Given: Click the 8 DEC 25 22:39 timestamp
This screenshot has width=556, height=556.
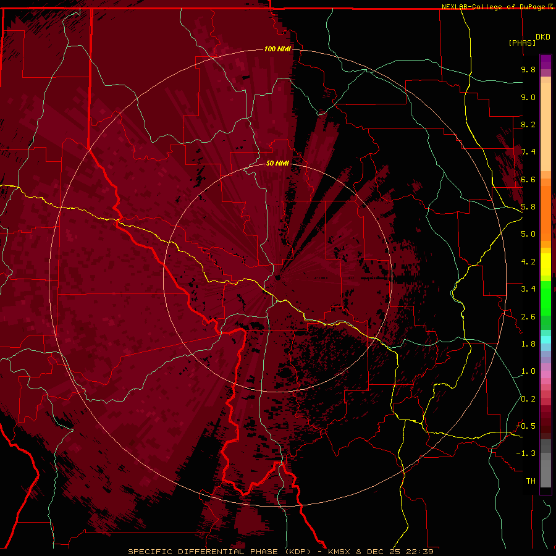Looking at the screenshot, I should [x=395, y=552].
